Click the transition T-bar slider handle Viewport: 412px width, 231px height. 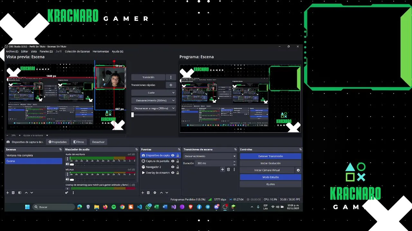coord(132,115)
